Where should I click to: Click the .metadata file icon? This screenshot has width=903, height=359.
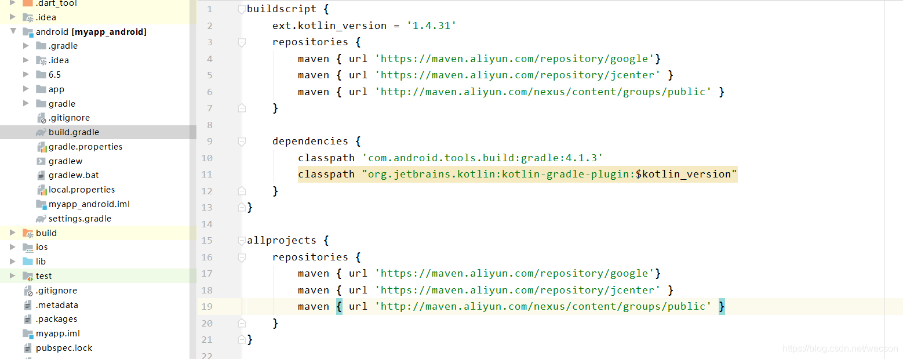(x=28, y=305)
